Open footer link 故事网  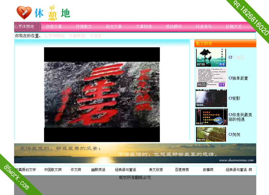pyautogui.click(x=208, y=170)
